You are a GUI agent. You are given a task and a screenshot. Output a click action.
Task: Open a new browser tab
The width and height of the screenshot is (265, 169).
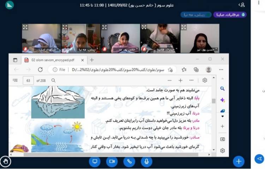(x=92, y=60)
